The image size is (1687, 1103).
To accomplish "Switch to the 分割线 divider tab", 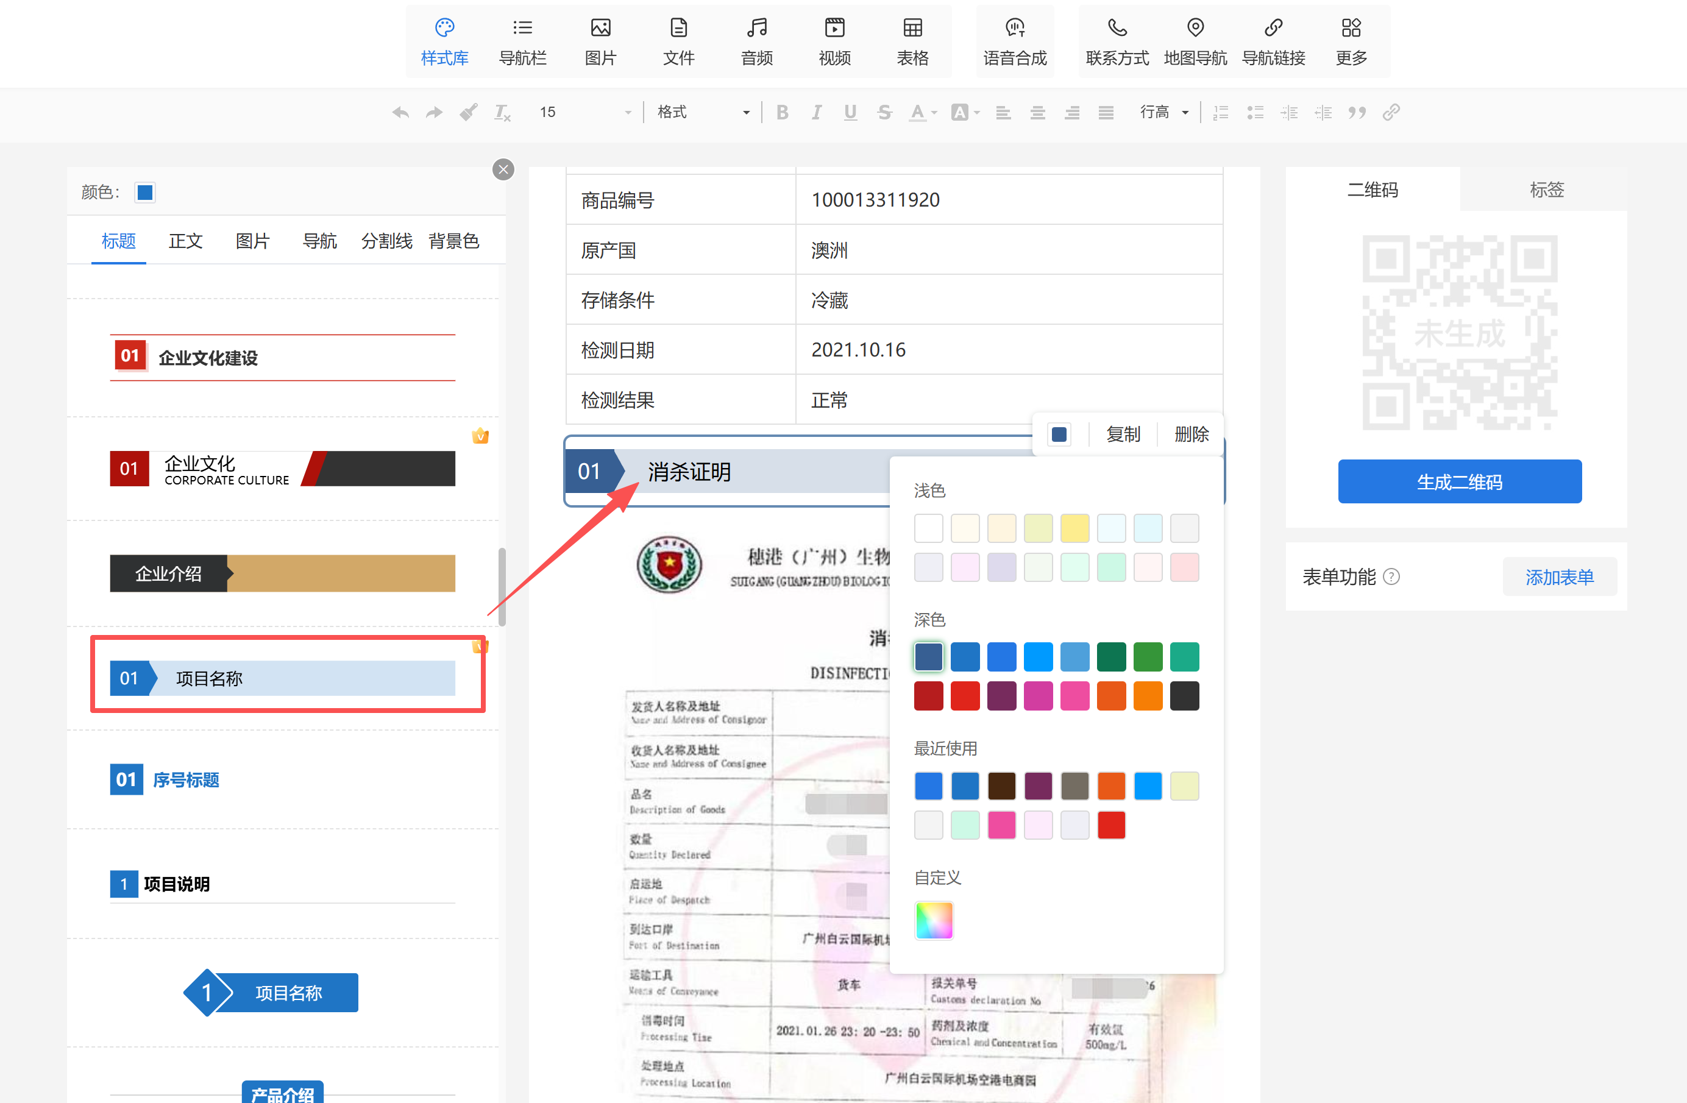I will [x=386, y=241].
